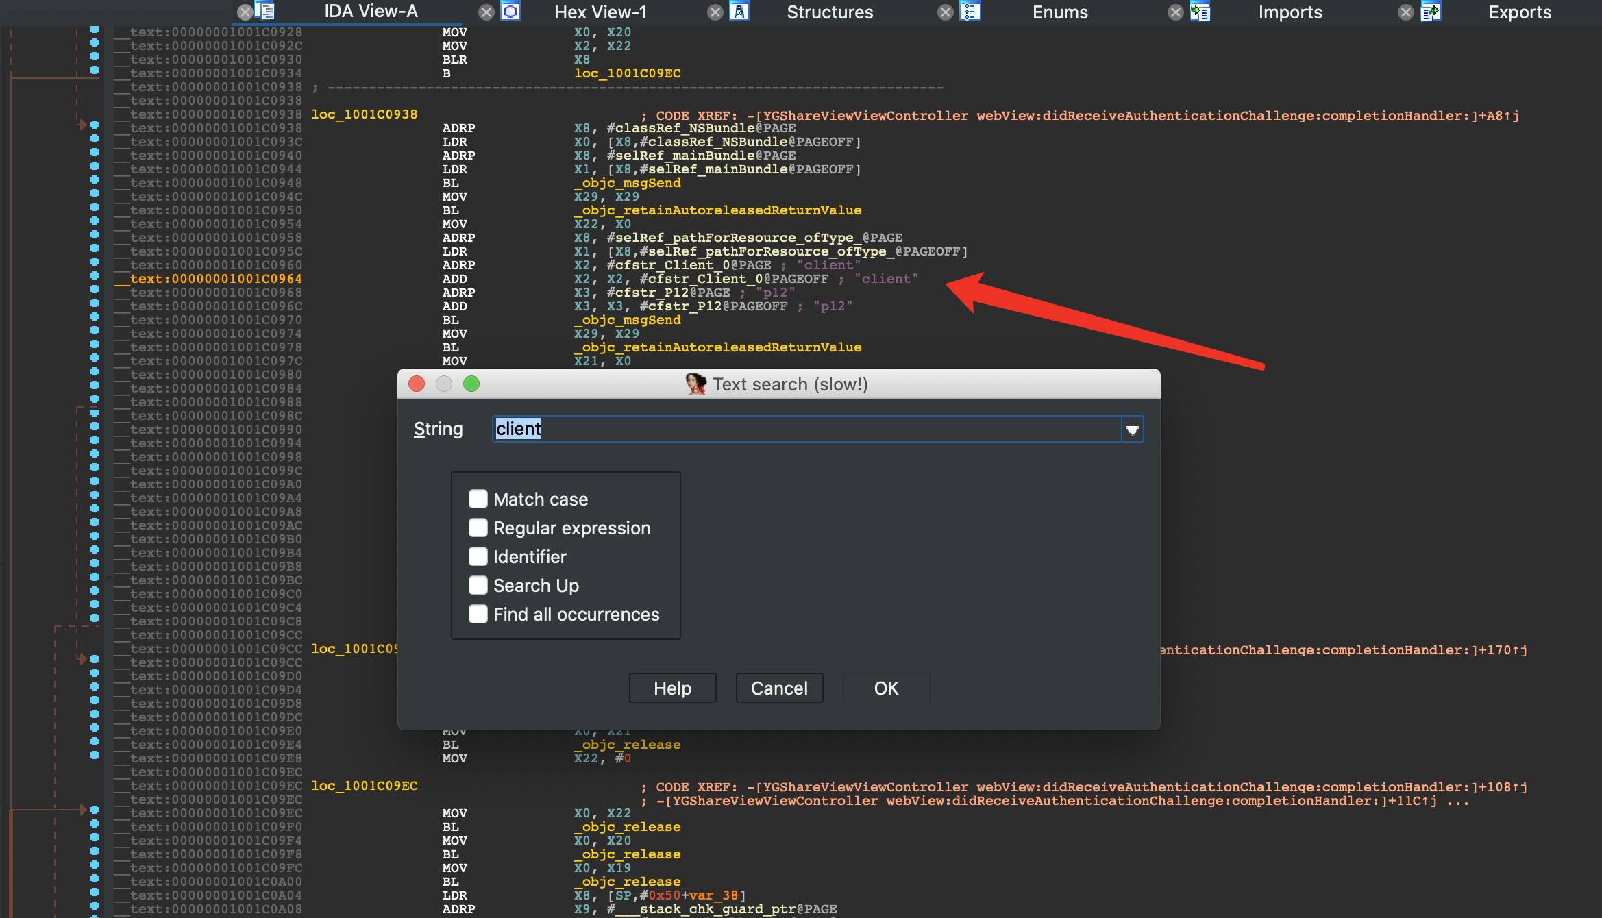The height and width of the screenshot is (918, 1602).
Task: Switch to the Hex View-1 tab
Action: [x=600, y=12]
